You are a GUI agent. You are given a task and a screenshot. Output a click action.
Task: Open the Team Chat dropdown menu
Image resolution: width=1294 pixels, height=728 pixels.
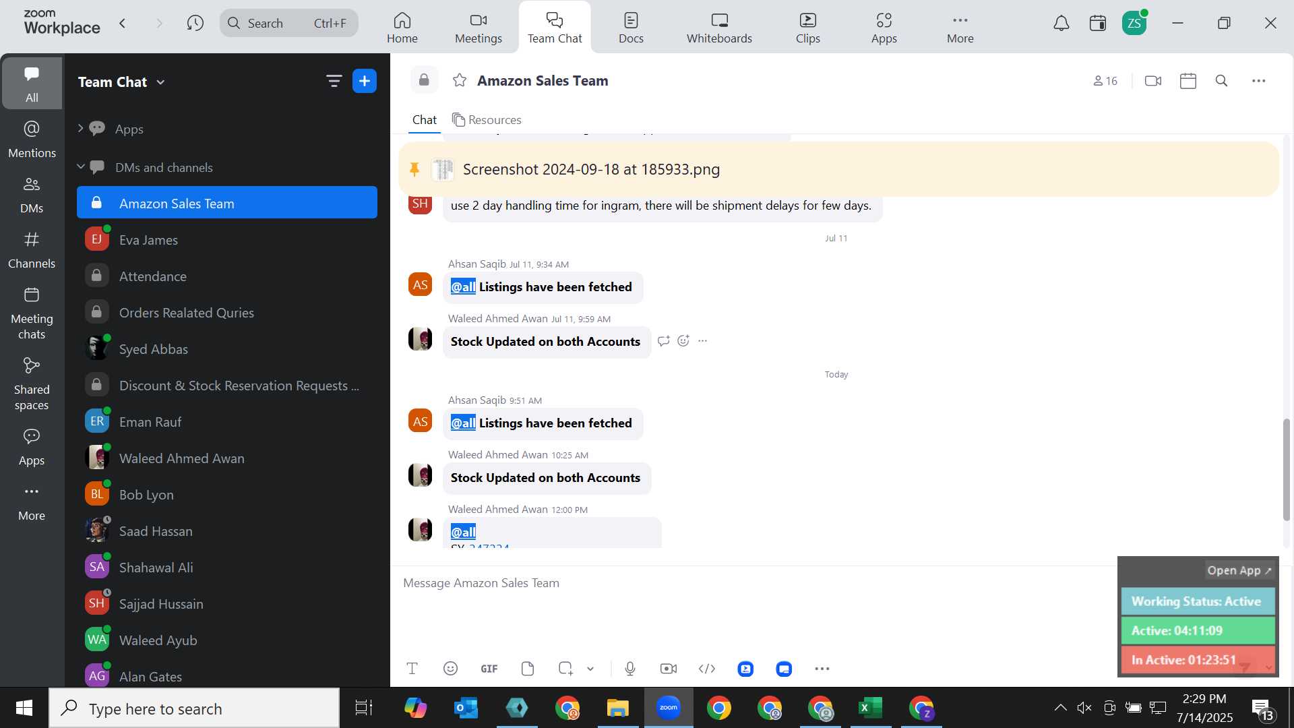(121, 82)
